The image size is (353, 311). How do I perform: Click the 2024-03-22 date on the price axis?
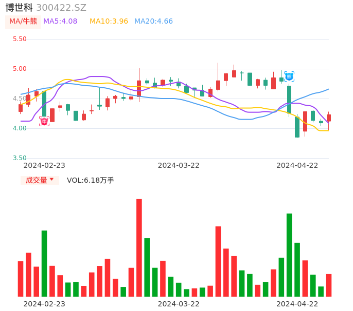point(179,165)
